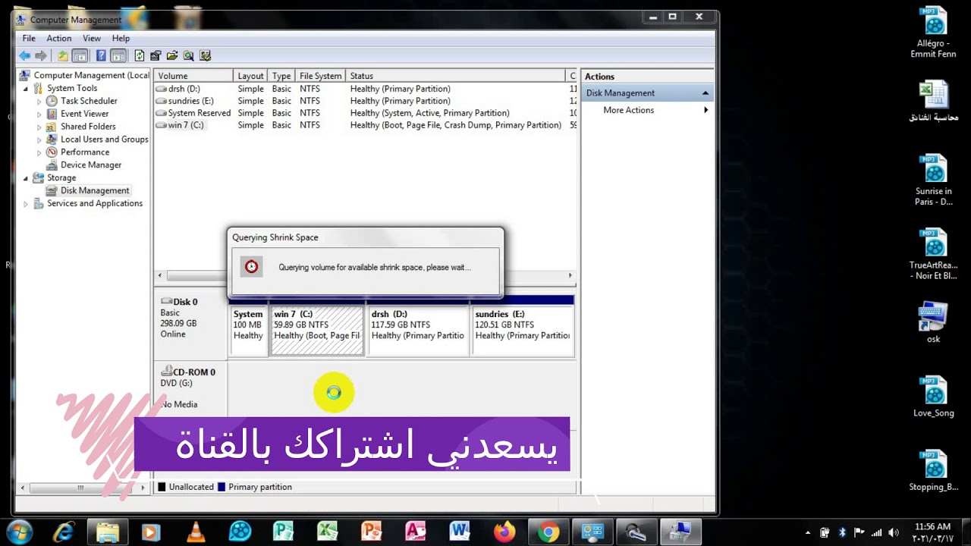Click the Refresh toolbar icon
Viewport: 971px width, 546px height.
(x=140, y=55)
